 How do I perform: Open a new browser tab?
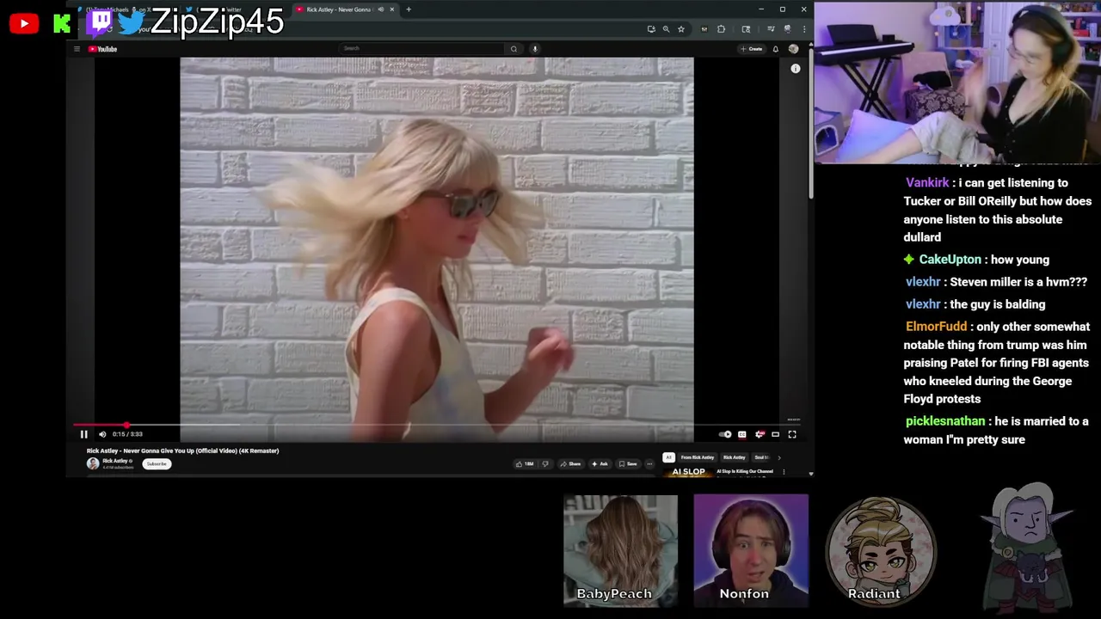409,9
